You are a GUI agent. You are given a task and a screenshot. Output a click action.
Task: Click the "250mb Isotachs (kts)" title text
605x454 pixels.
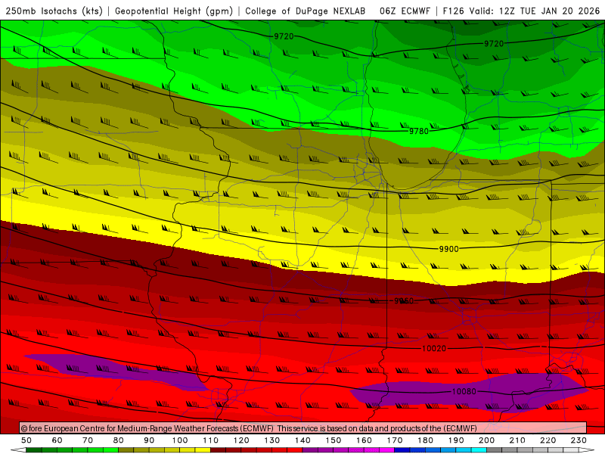[x=54, y=11]
